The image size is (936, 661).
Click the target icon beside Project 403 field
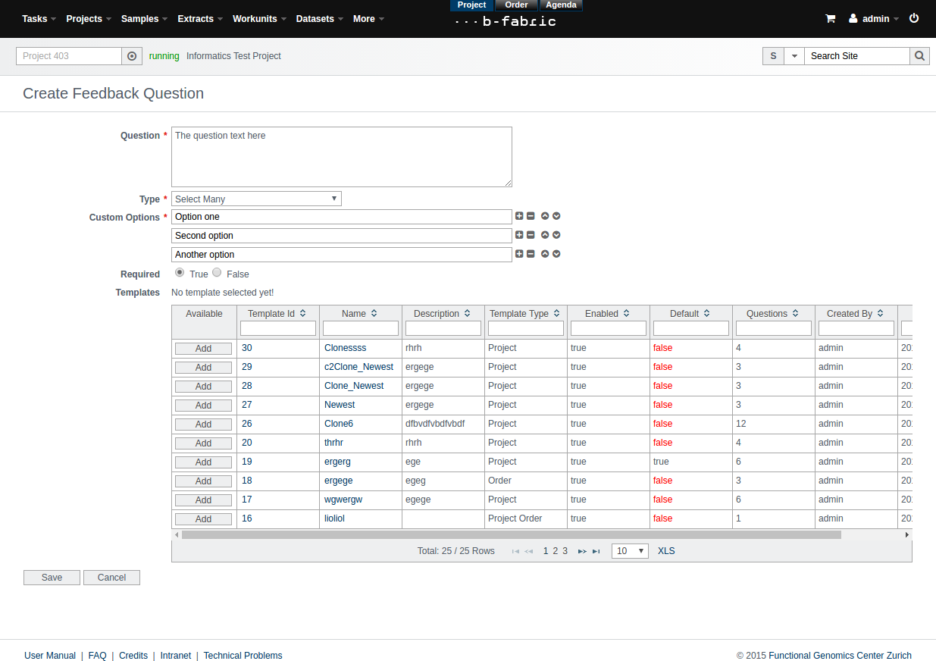coord(132,56)
